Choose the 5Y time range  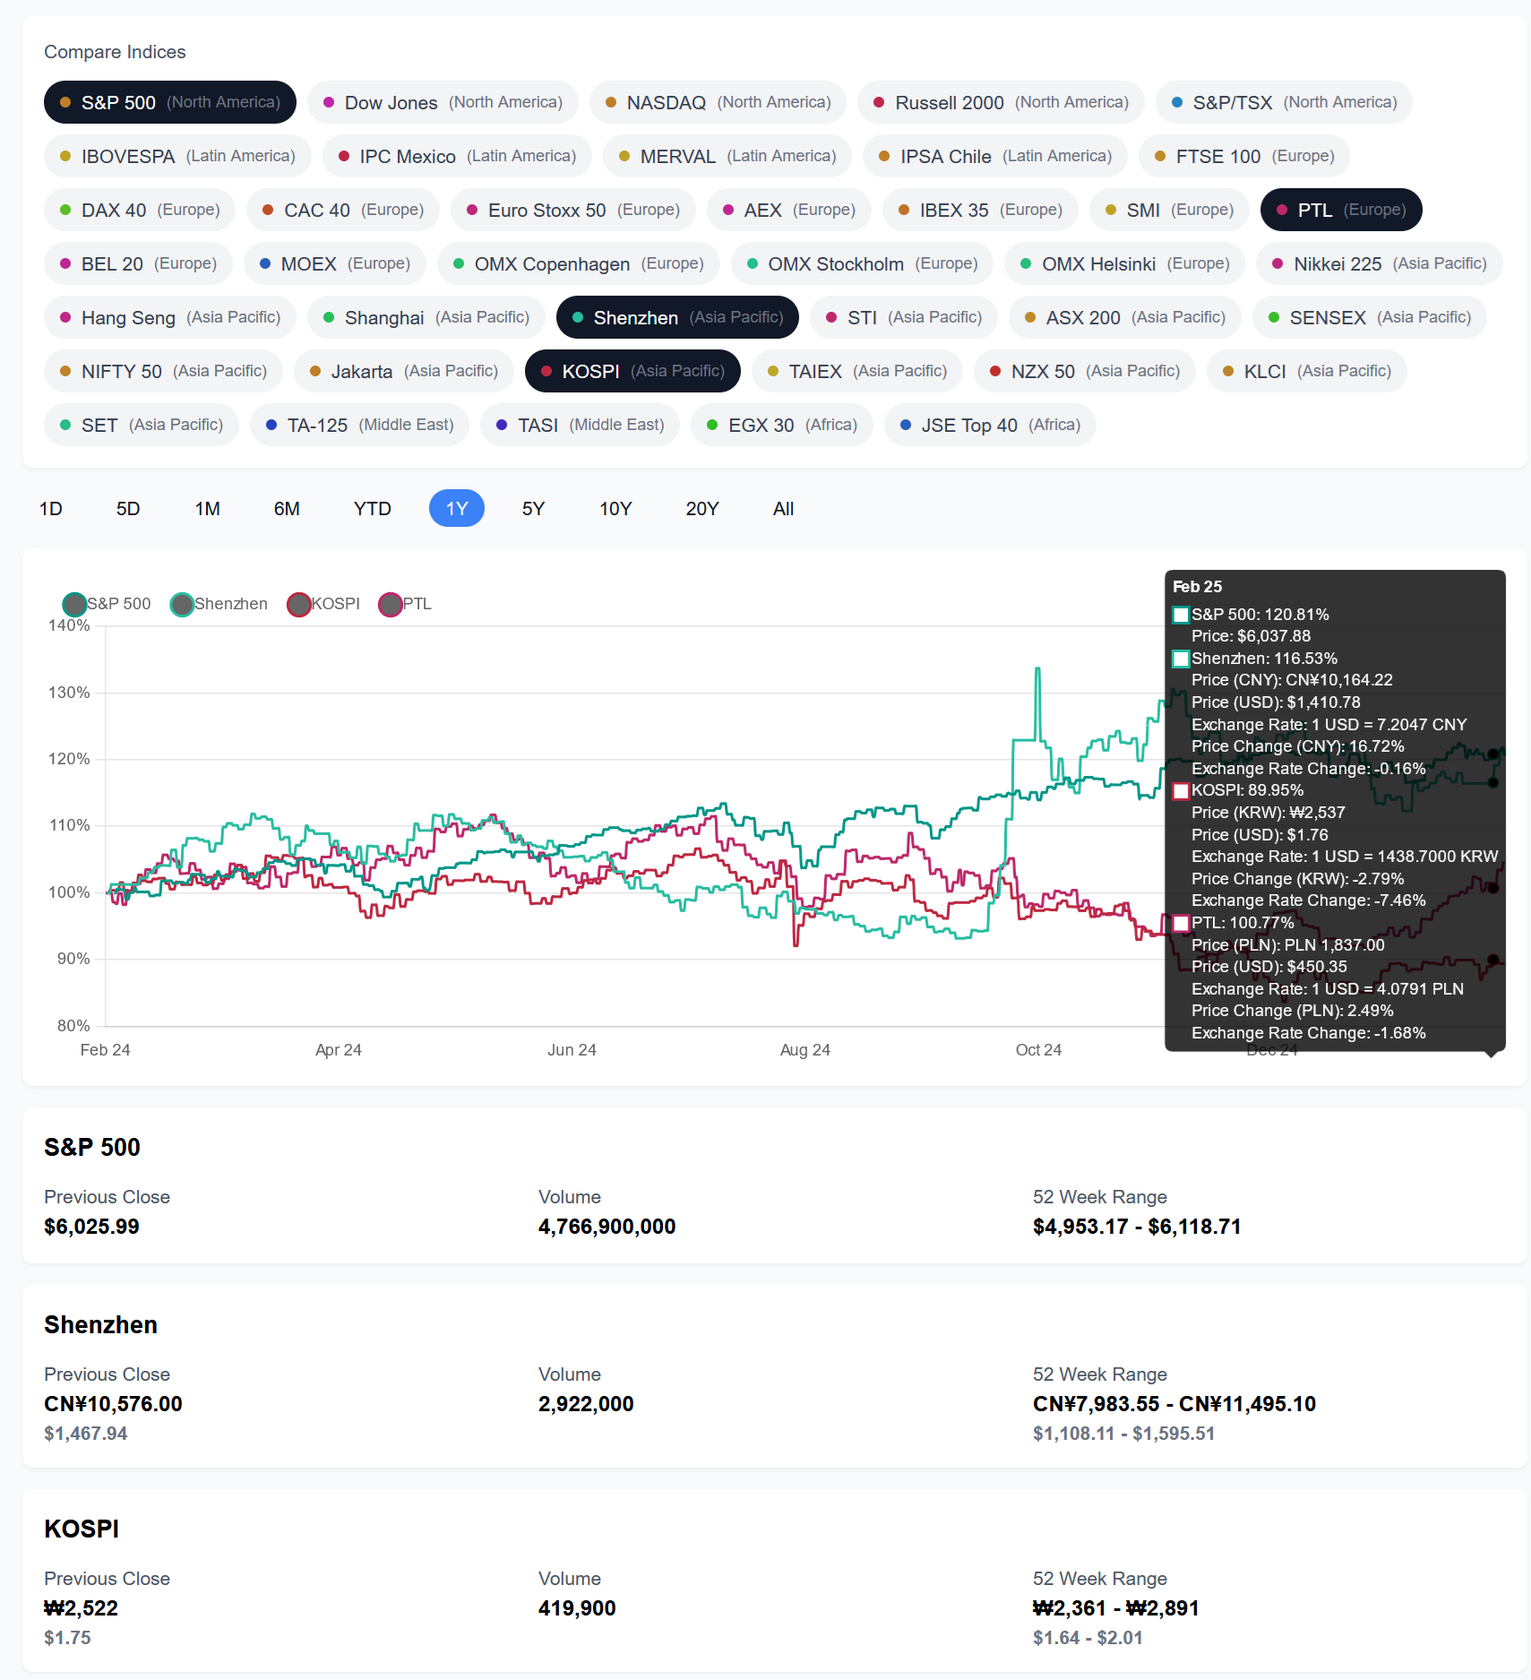click(533, 508)
